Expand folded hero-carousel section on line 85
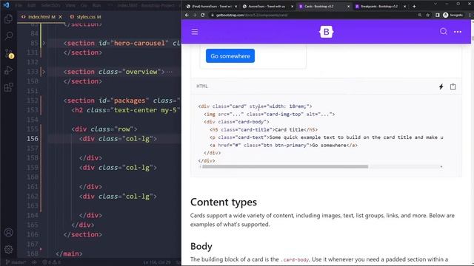This screenshot has width=474, height=266. (44, 43)
